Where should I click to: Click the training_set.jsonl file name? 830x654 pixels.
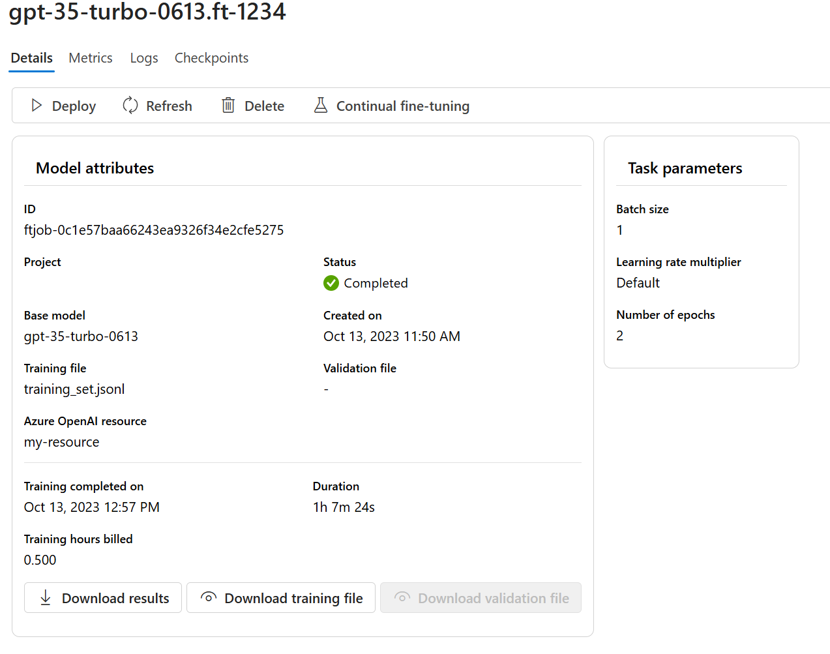pos(74,389)
